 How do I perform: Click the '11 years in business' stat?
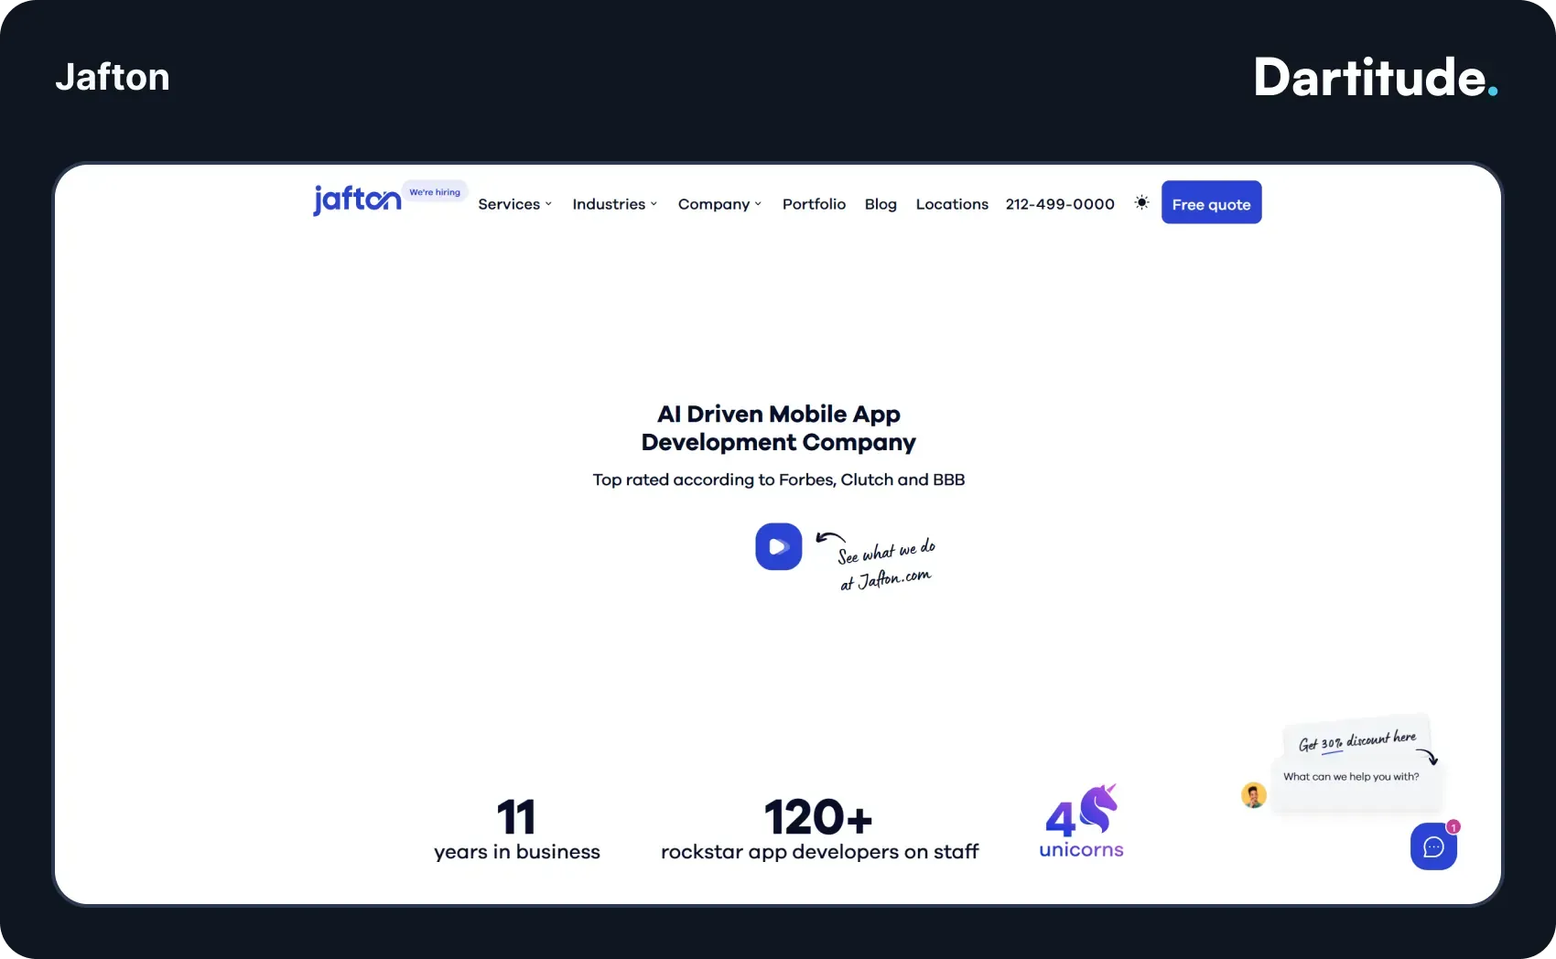click(517, 830)
